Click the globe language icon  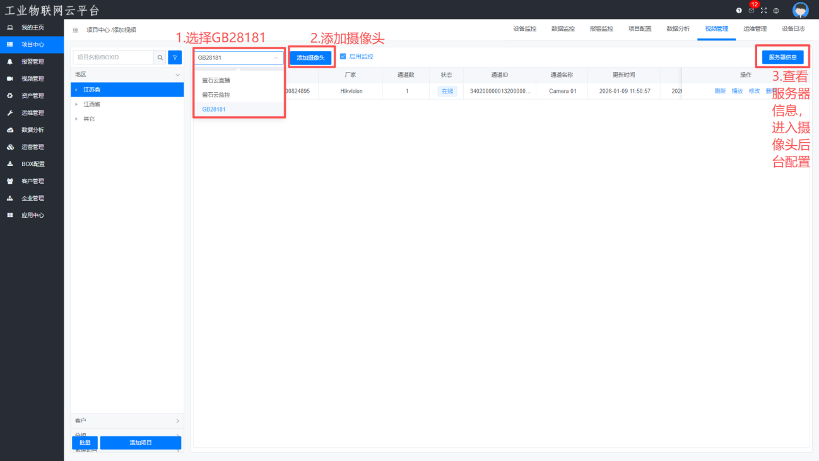pos(776,11)
